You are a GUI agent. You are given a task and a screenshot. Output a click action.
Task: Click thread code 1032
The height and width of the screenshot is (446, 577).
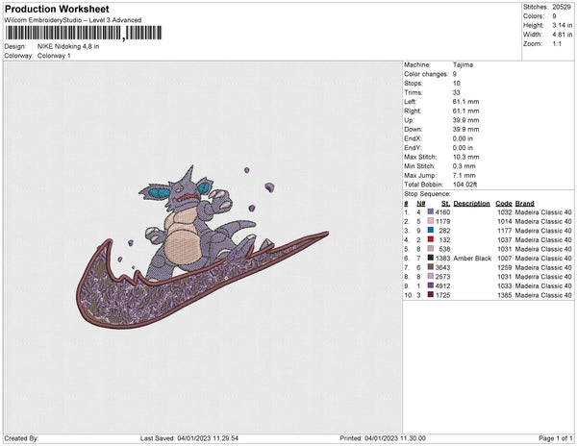coord(505,212)
